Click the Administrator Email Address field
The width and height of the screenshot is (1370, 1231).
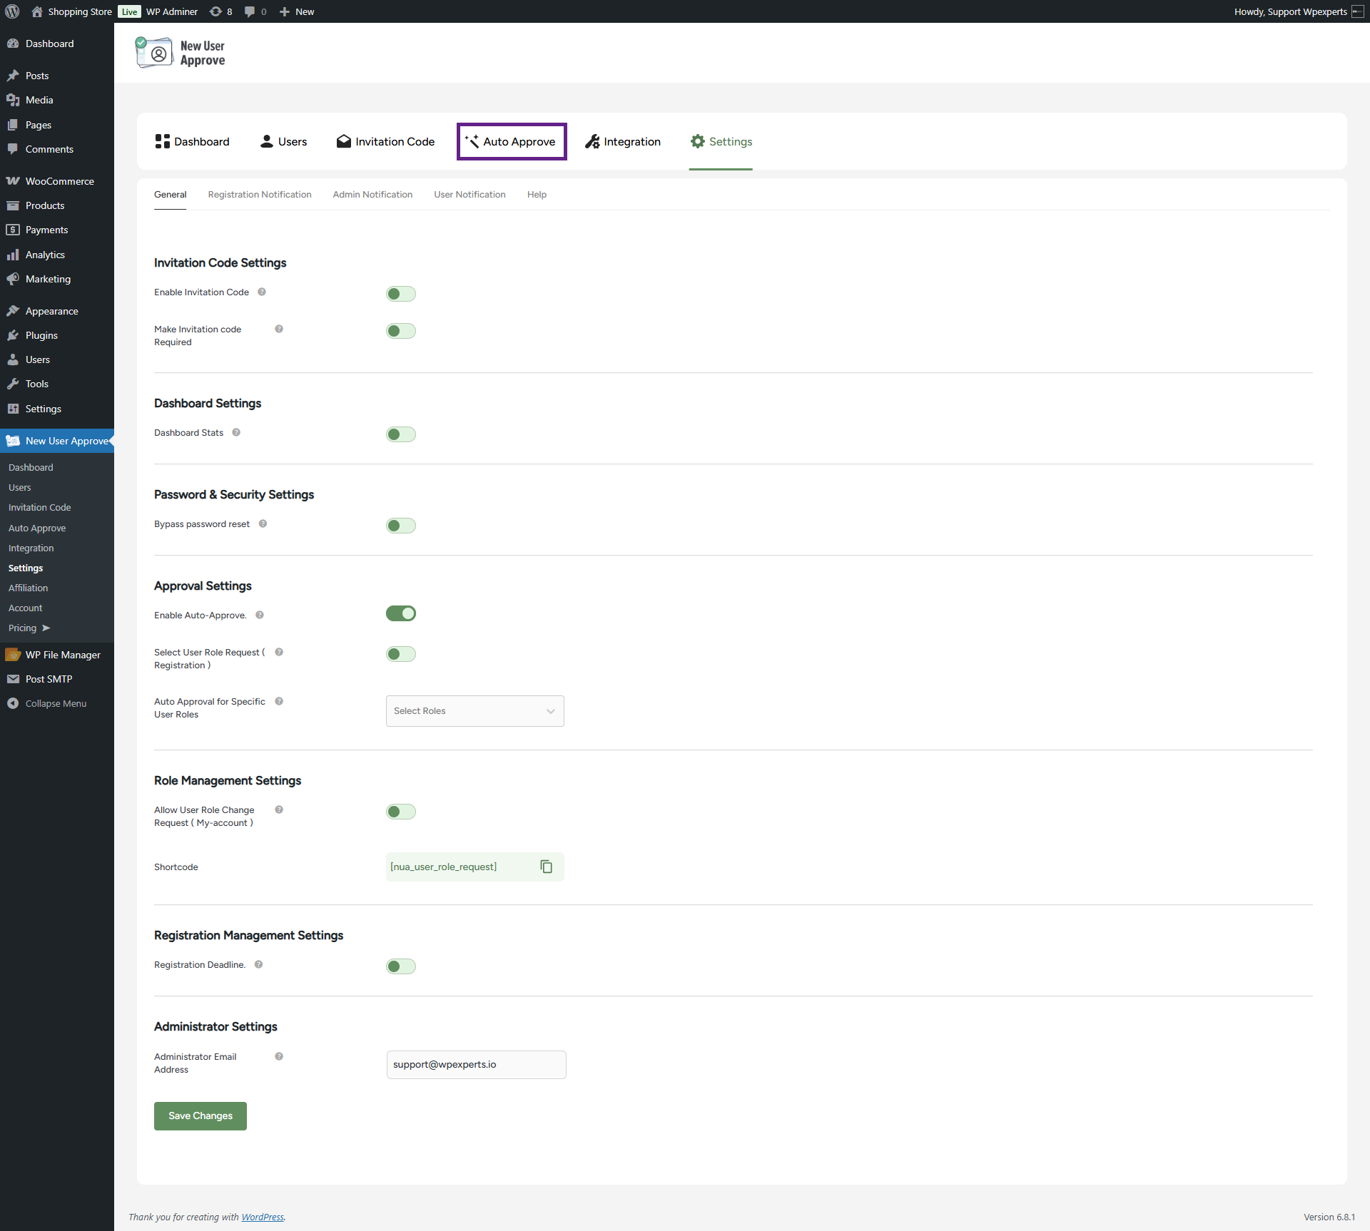point(476,1064)
